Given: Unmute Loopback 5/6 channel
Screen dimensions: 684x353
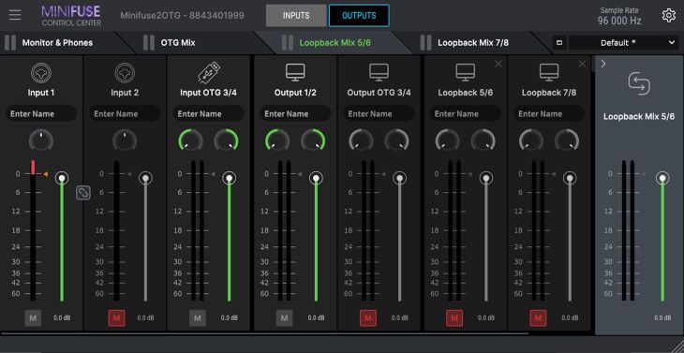Looking at the screenshot, I should (454, 318).
